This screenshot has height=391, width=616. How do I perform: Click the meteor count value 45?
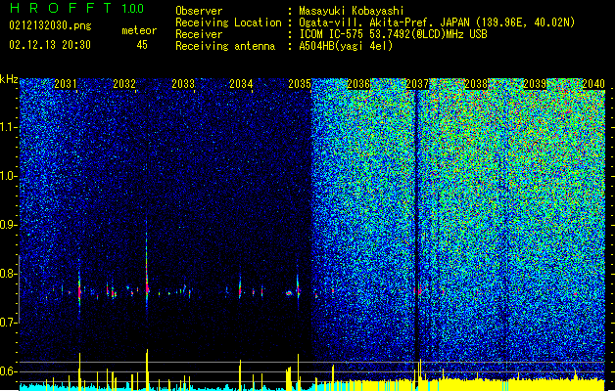point(142,45)
